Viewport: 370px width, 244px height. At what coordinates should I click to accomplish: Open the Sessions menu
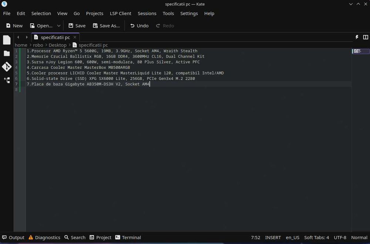pyautogui.click(x=147, y=13)
